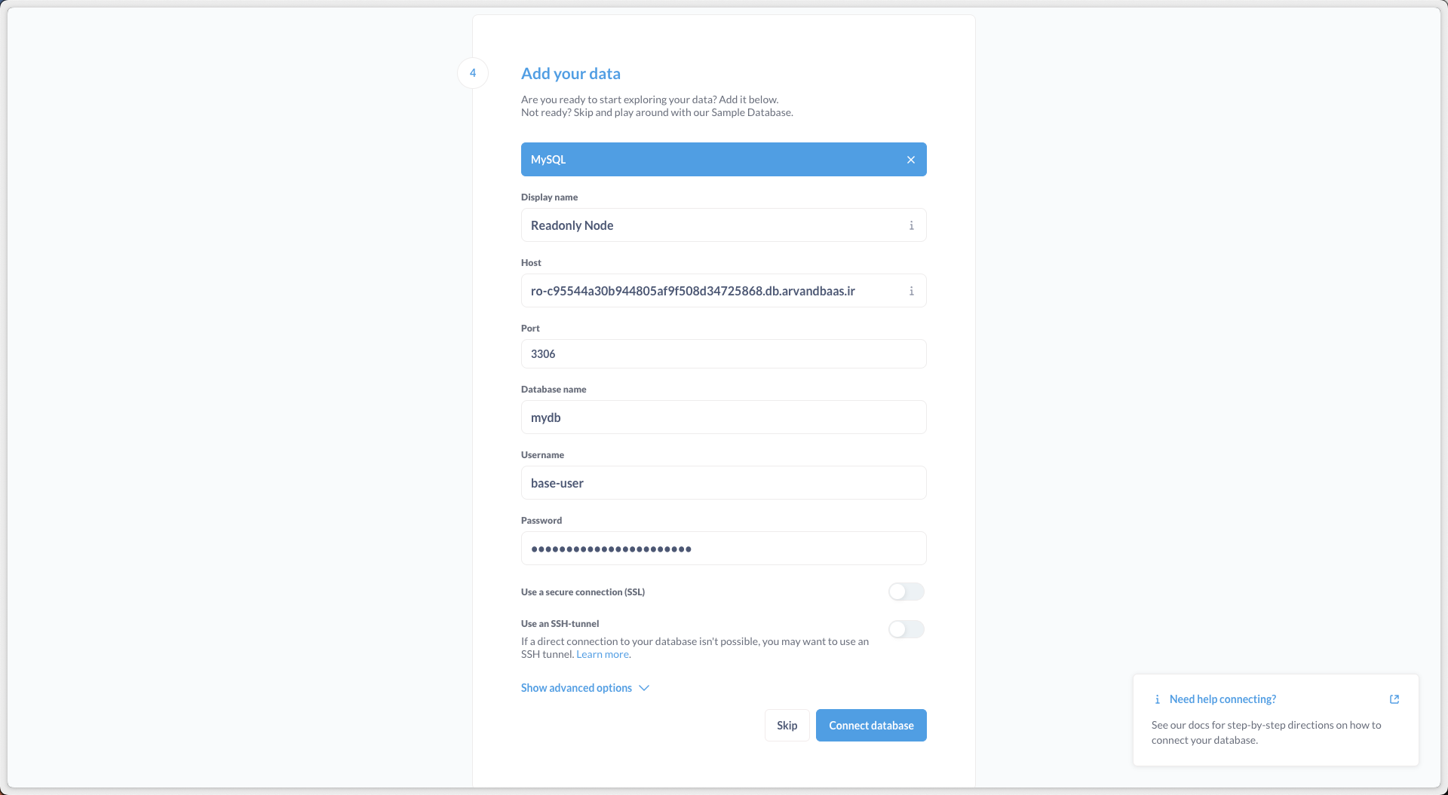Viewport: 1448px width, 795px height.
Task: Click the info icon in Host field
Action: tap(911, 291)
